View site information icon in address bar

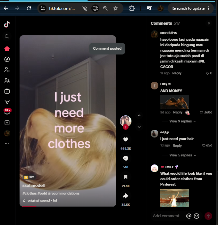click(43, 8)
